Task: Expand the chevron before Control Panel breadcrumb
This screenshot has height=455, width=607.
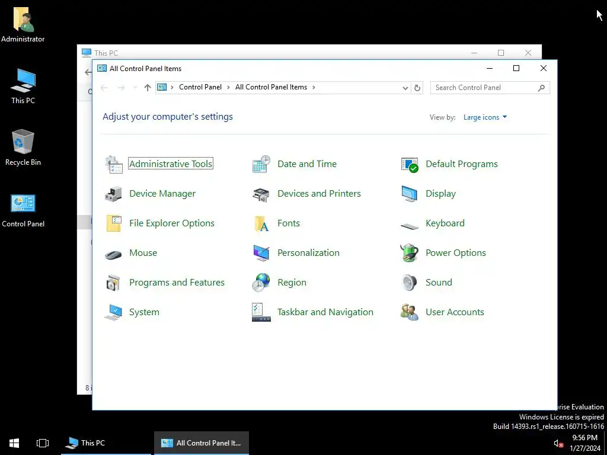Action: [172, 88]
